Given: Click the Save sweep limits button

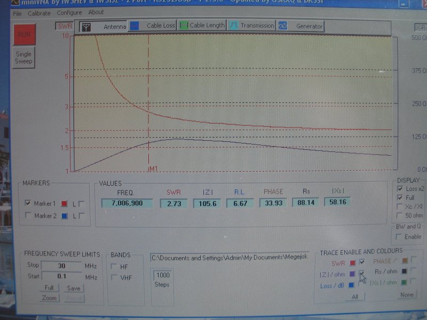Looking at the screenshot, I should click(x=74, y=288).
